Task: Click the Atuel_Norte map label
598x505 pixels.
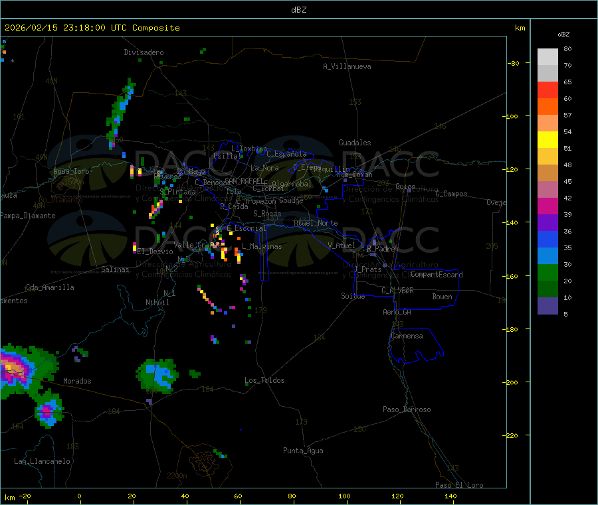Action: coord(316,223)
